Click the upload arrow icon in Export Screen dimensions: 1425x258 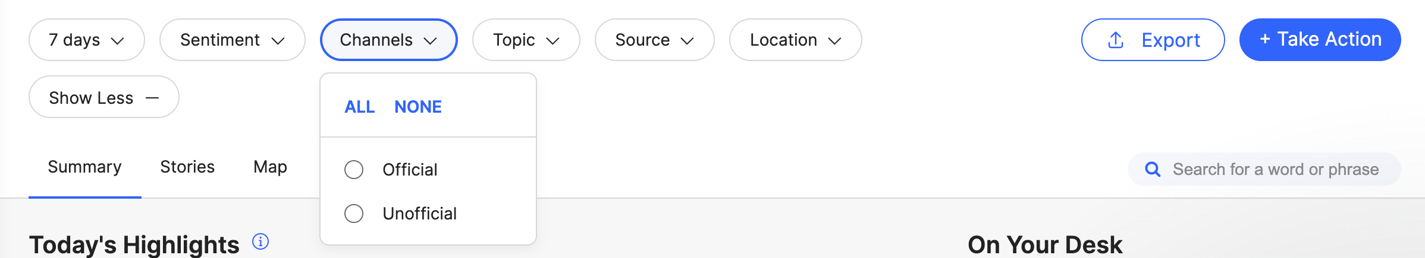1116,40
